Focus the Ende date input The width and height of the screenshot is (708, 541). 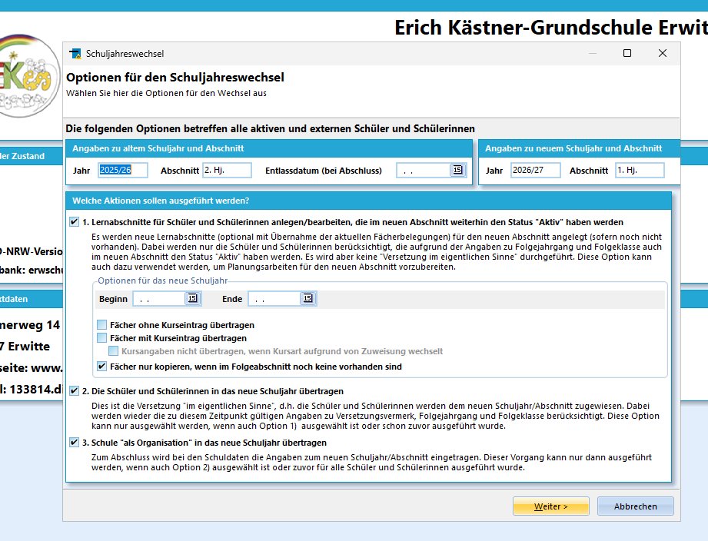(x=274, y=299)
